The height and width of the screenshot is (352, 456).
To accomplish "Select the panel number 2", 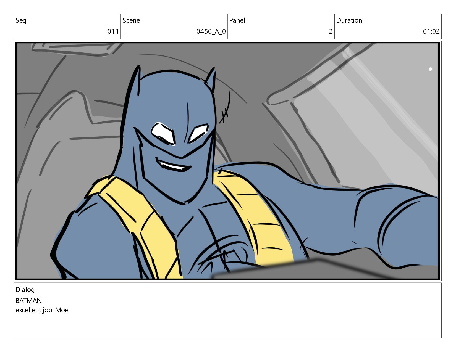I will [331, 31].
